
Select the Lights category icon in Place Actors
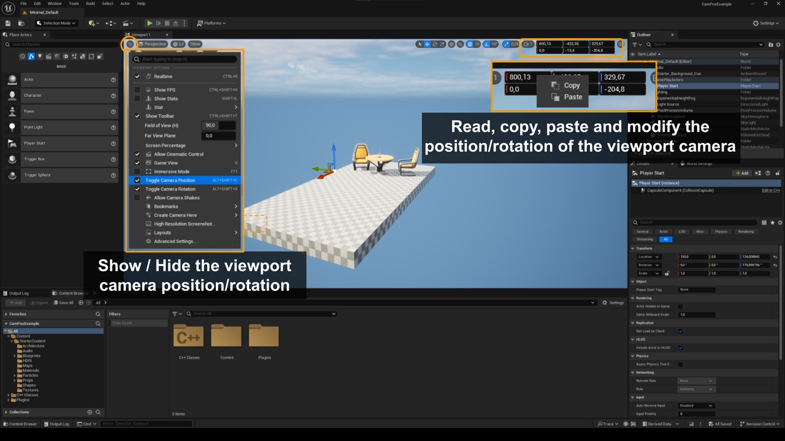pos(40,56)
